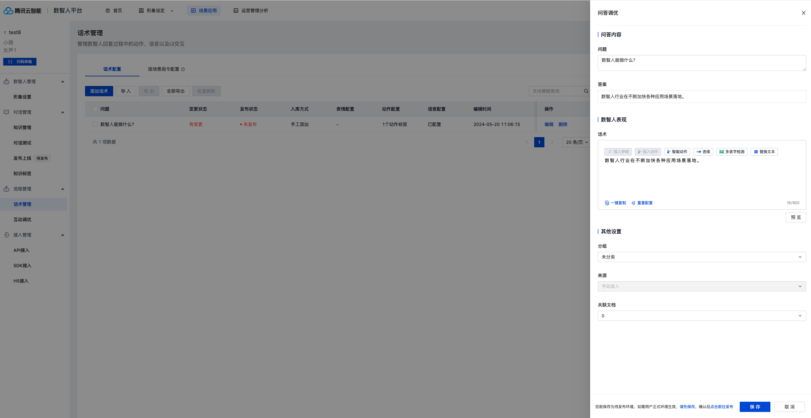Check the 数智人能做什么? row checkbox
Image resolution: width=811 pixels, height=418 pixels.
click(x=95, y=124)
